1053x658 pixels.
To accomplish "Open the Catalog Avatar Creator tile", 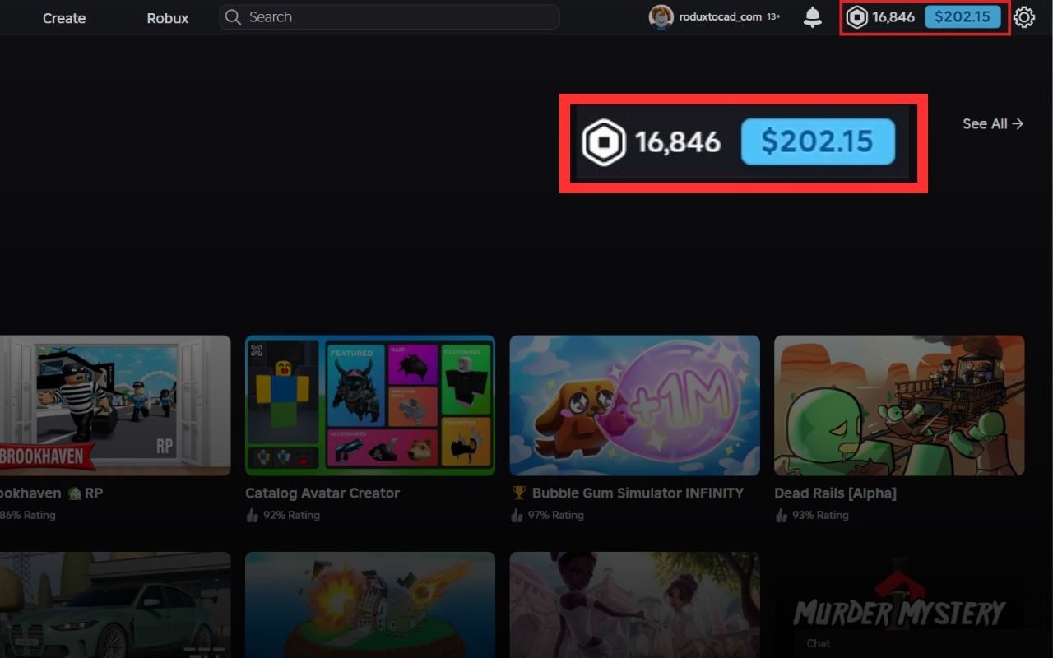I will (x=369, y=405).
